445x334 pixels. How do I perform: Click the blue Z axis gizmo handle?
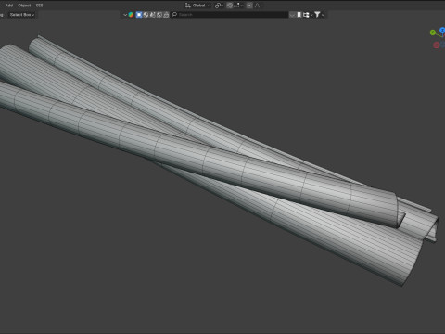(x=442, y=30)
